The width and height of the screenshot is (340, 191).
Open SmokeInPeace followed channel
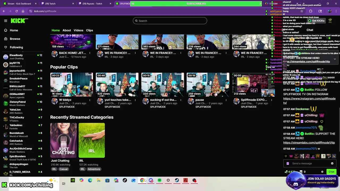tap(23, 80)
